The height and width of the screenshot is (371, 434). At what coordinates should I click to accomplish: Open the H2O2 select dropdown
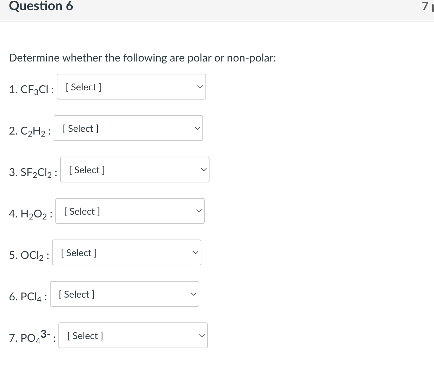coord(130,211)
